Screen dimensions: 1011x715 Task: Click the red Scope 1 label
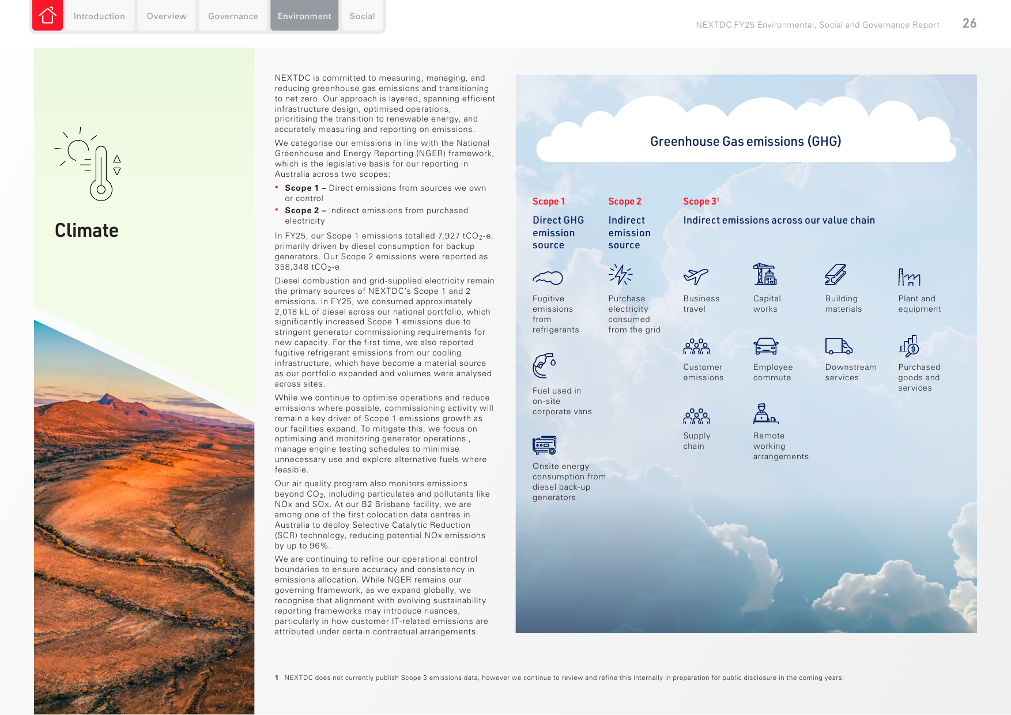549,201
